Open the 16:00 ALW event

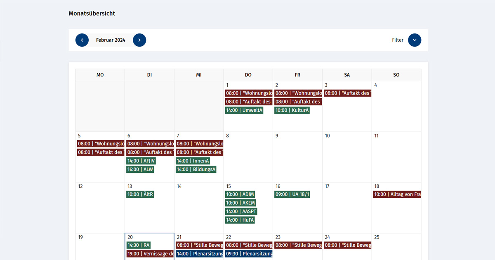click(140, 170)
